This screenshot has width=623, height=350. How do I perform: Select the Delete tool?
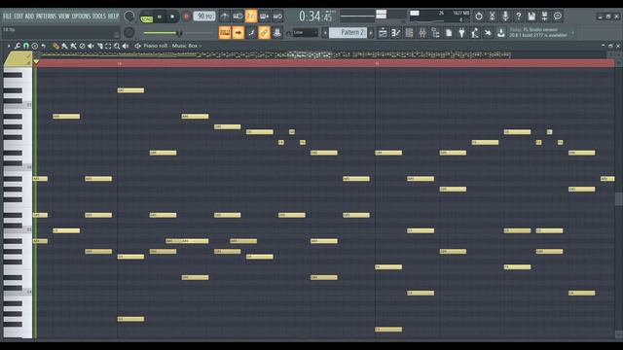82,46
